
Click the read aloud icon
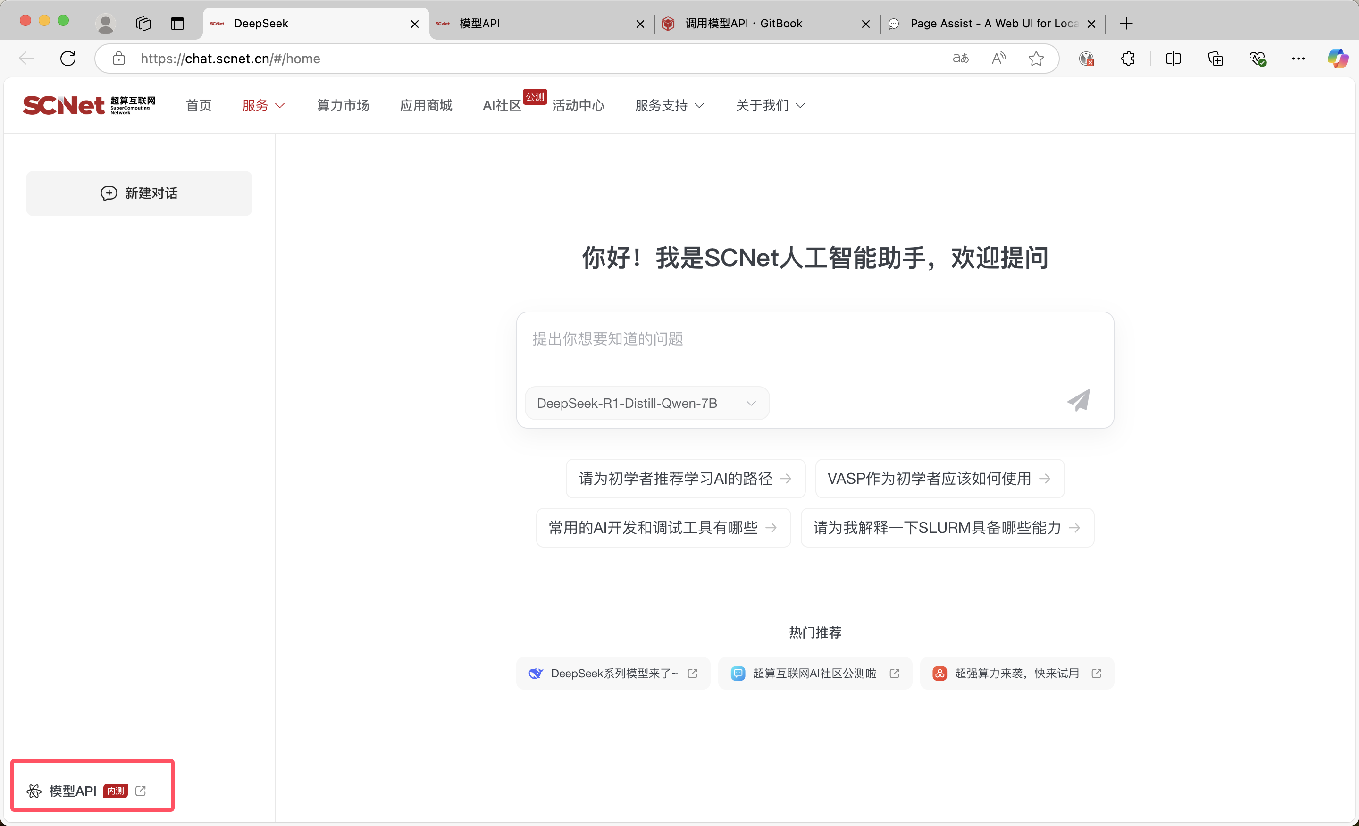click(998, 59)
